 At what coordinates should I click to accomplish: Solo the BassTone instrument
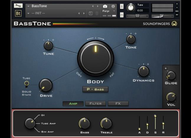(122, 6)
